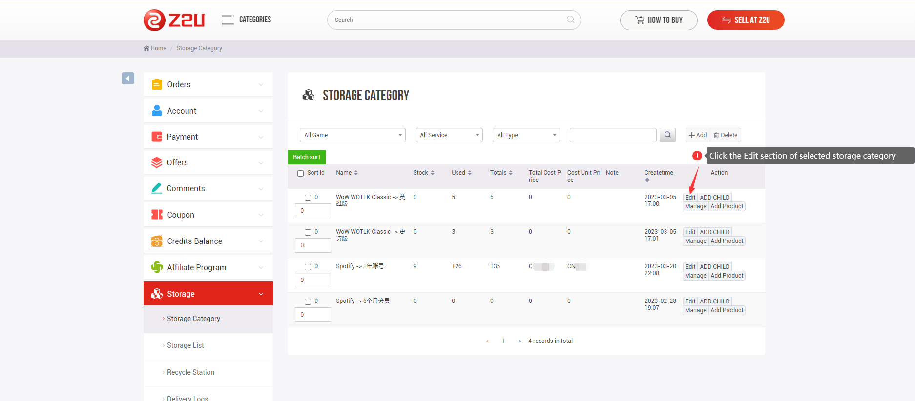Open Recycle Station submenu item
The image size is (915, 401).
(x=190, y=372)
